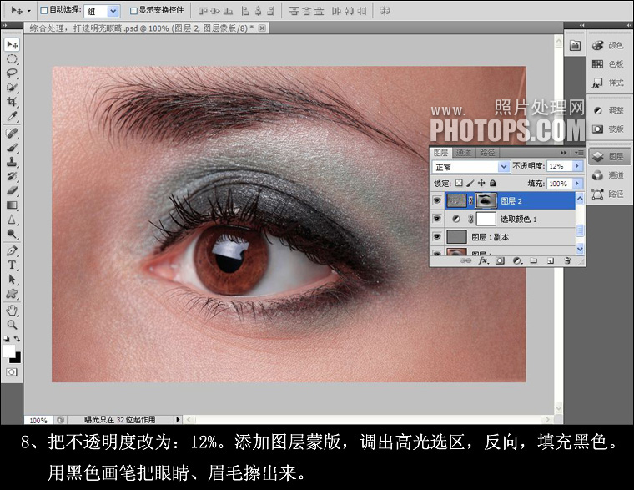Open the 不透明度 opacity slider arrow

577,166
